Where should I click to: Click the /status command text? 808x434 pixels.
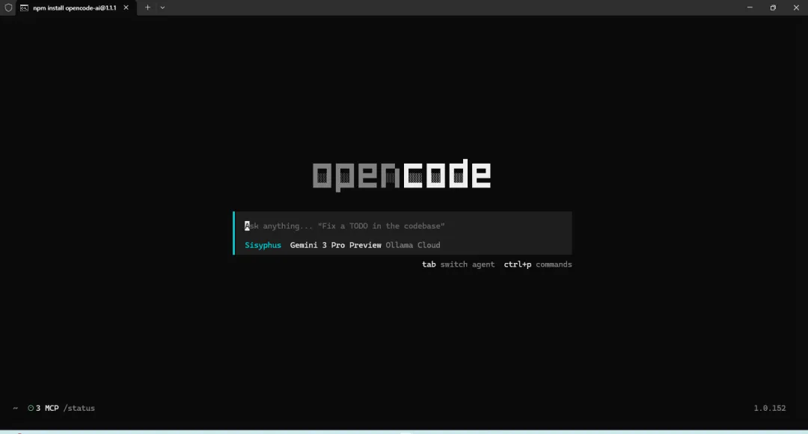[x=79, y=408]
